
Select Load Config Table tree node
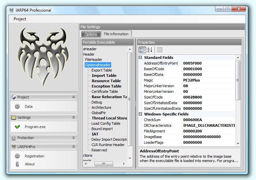click(106, 123)
